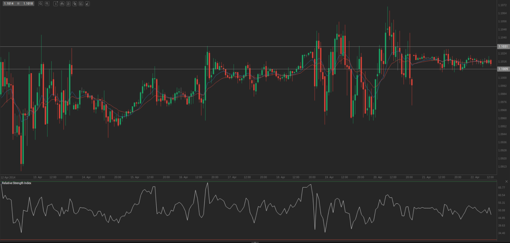The image size is (510, 243).
Task: Open the indicators settings icon
Action: click(68, 4)
